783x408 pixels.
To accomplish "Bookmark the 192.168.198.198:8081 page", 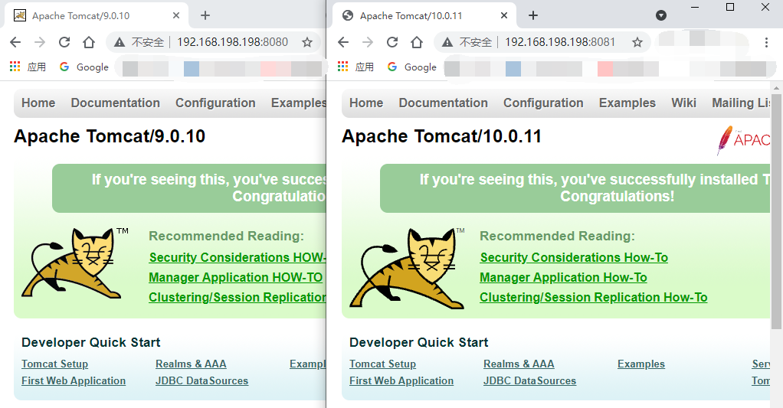I will click(x=637, y=42).
